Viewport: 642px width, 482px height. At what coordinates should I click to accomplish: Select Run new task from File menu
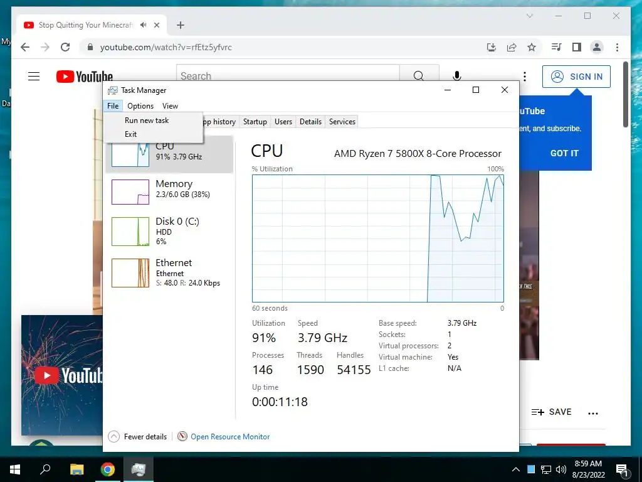(147, 120)
